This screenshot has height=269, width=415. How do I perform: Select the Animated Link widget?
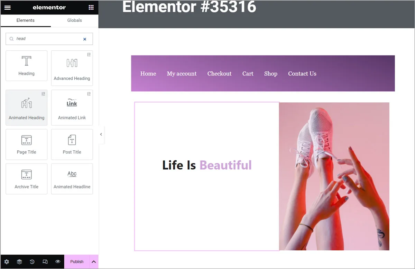[x=72, y=108]
